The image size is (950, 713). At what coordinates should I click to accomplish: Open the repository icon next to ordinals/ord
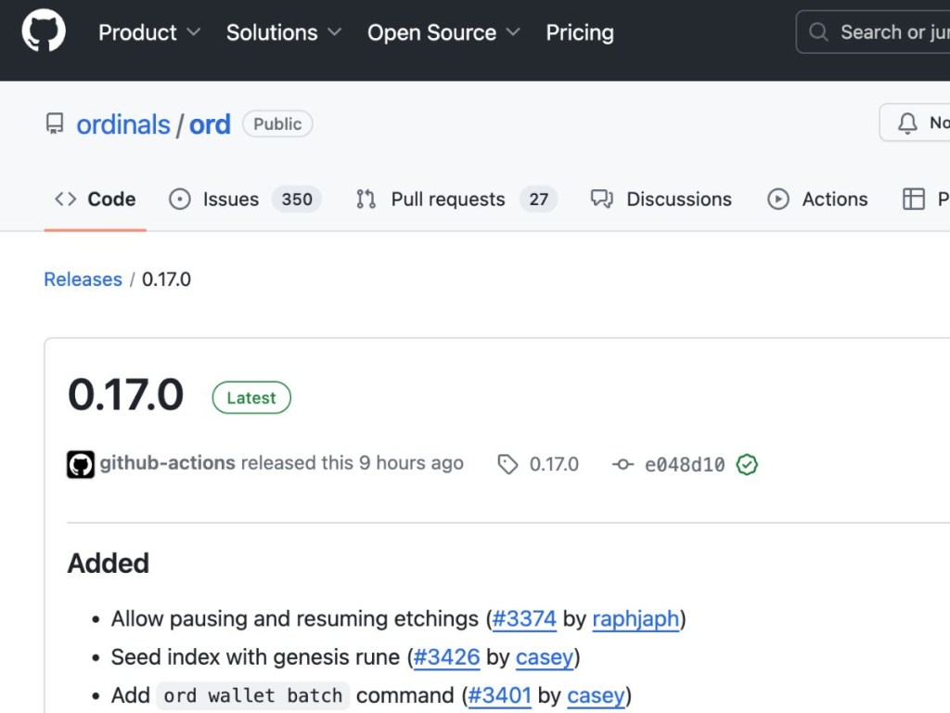[55, 122]
